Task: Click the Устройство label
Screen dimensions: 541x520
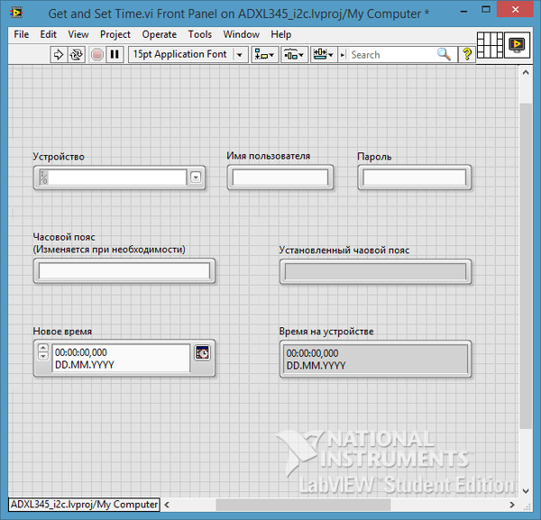Action: [59, 157]
